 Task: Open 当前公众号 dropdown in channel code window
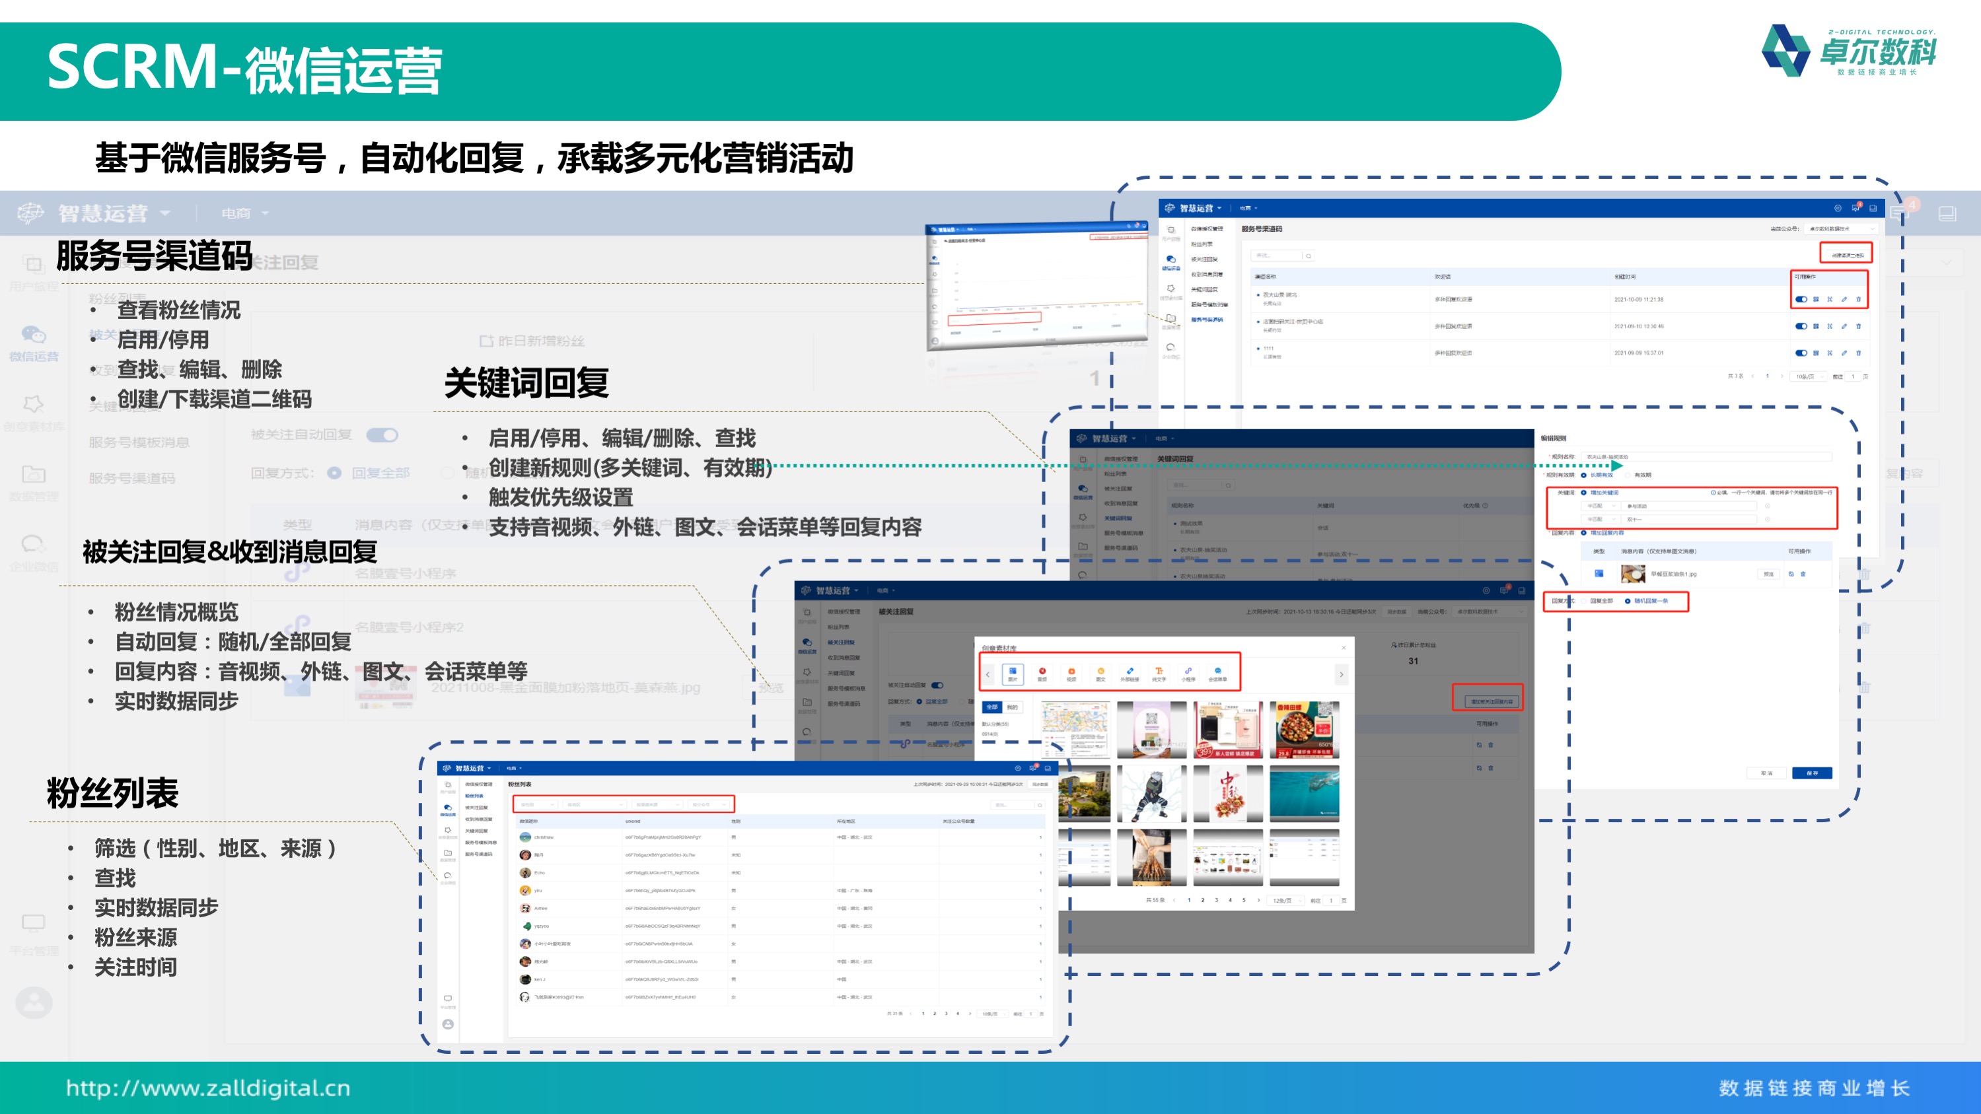(1841, 228)
